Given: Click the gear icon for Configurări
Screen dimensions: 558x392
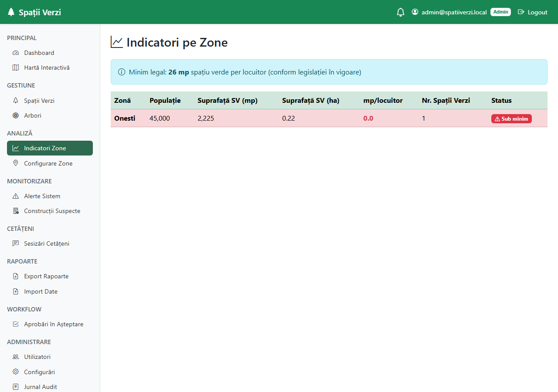Looking at the screenshot, I should [x=16, y=372].
